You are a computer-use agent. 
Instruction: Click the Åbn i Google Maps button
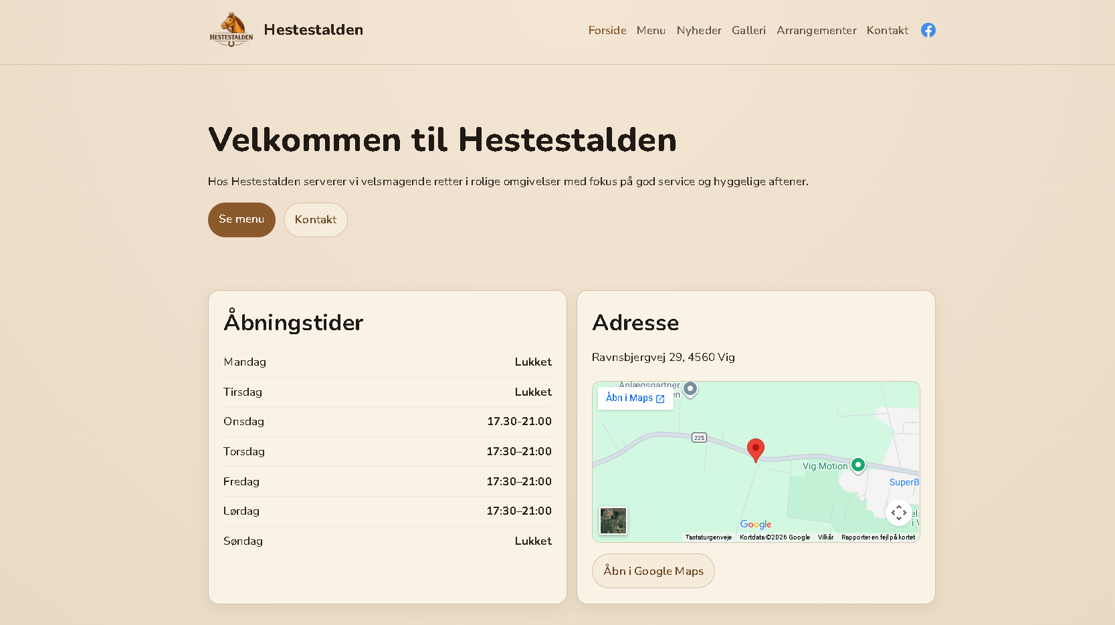(653, 571)
